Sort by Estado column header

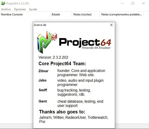pos(61,15)
